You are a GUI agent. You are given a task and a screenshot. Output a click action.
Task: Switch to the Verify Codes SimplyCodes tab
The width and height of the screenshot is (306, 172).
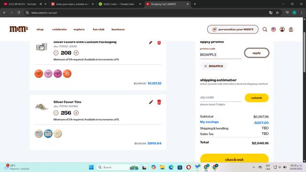tap(119, 4)
